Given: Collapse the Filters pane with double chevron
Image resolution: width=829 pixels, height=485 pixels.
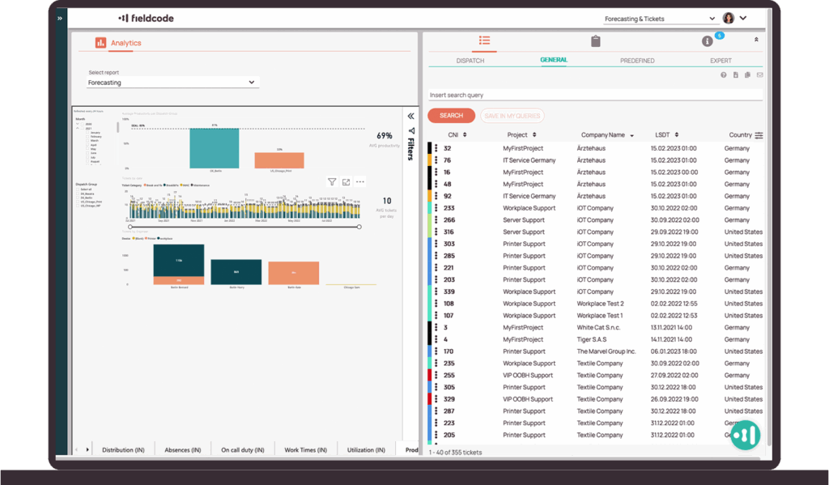Looking at the screenshot, I should pos(410,116).
